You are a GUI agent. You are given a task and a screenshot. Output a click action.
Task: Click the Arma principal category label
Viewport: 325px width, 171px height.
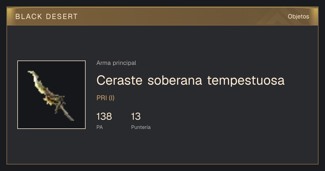pos(116,63)
